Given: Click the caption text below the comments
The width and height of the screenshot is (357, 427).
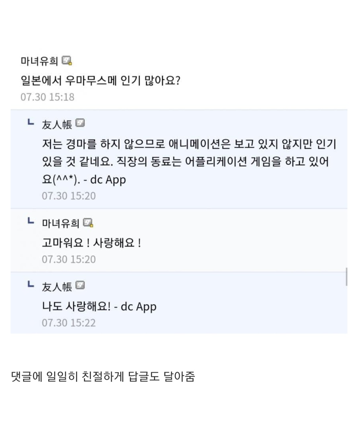Looking at the screenshot, I should (103, 376).
